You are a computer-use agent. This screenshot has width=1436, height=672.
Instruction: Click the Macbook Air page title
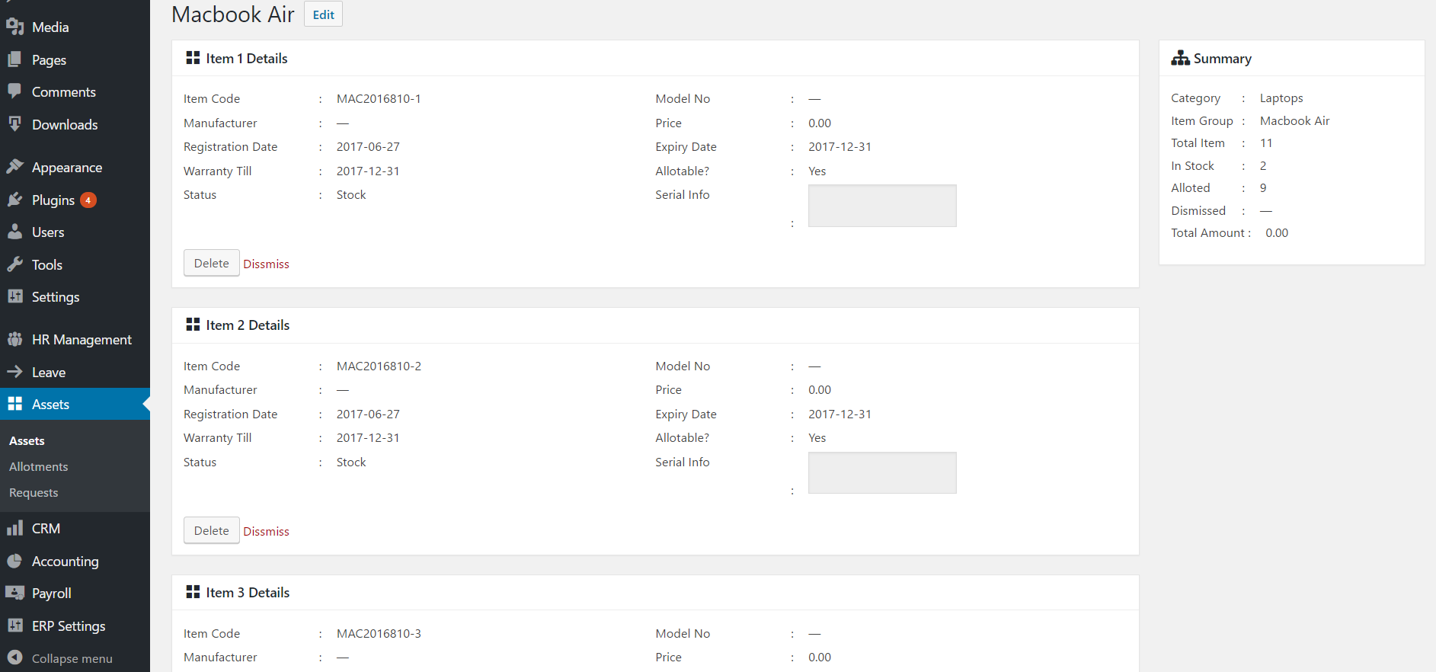232,14
